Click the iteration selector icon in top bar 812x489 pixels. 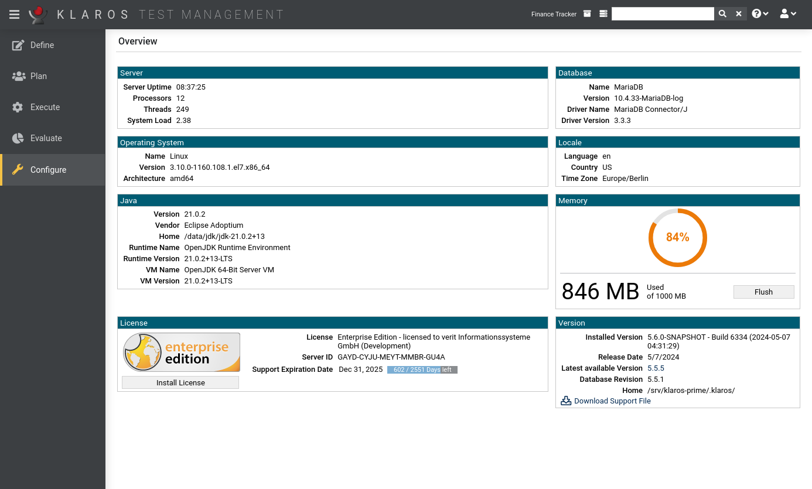coord(603,13)
